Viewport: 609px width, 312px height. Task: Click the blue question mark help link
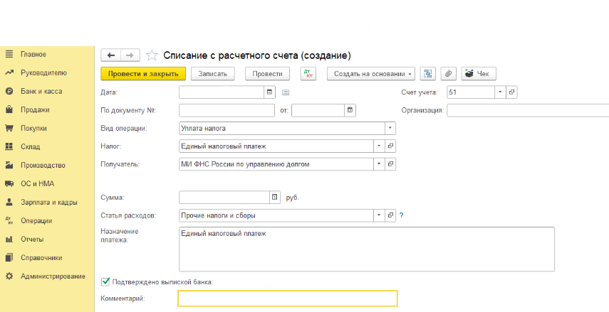(x=401, y=215)
